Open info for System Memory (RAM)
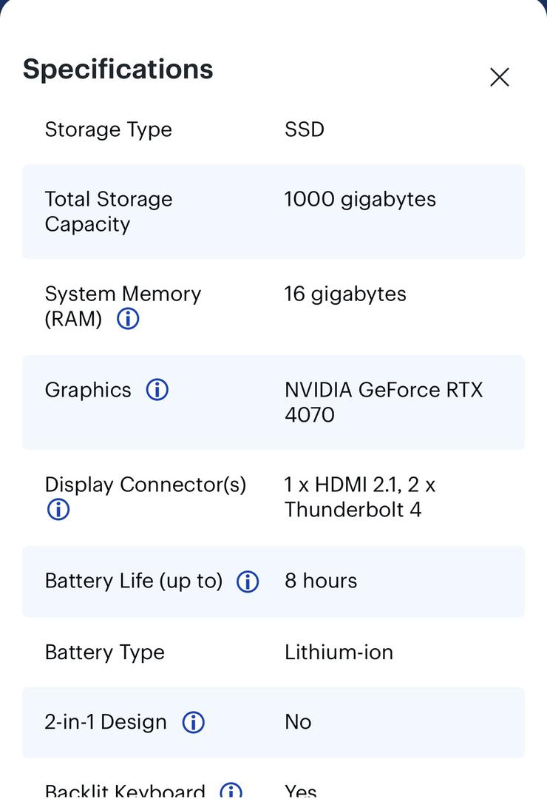Viewport: 547px width, 799px height. point(128,320)
